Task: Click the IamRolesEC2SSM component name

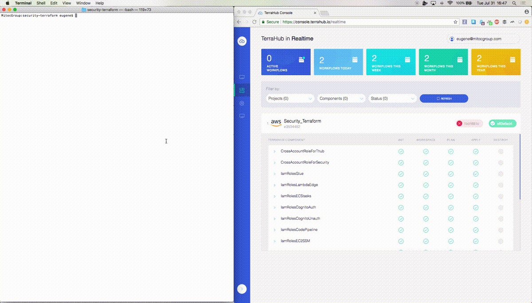Action: pos(295,241)
